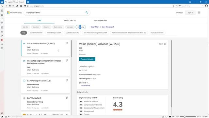Open the bookmark dropdown arrow

point(176,6)
